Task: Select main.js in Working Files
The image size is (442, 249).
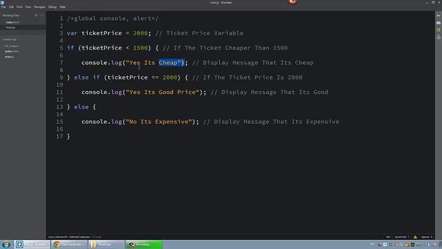Action: (x=10, y=28)
